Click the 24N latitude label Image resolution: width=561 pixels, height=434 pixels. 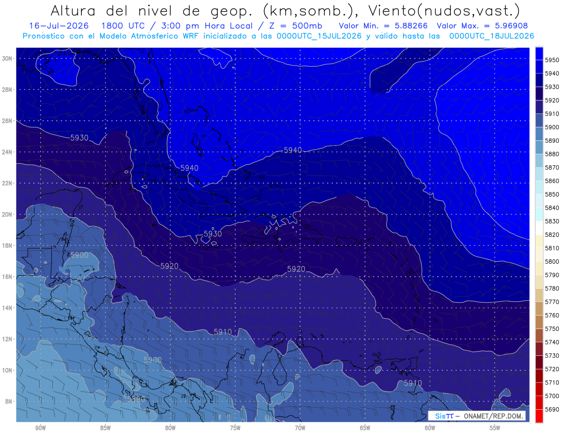tap(8, 152)
